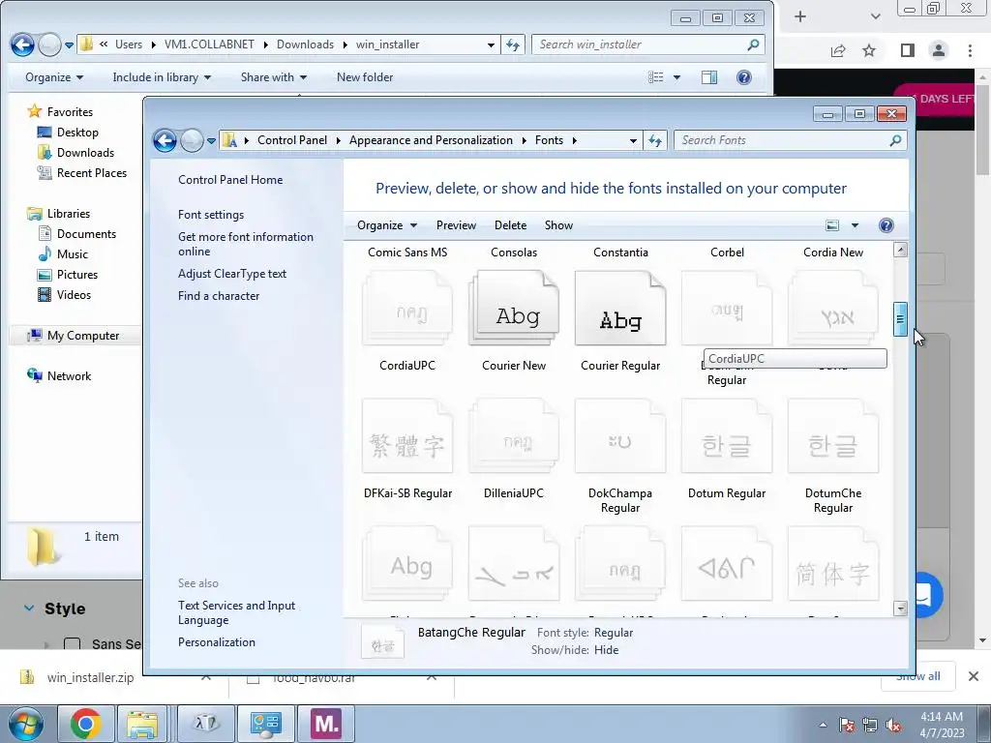Click New folder in win_installer toolbar
991x743 pixels.
point(365,77)
